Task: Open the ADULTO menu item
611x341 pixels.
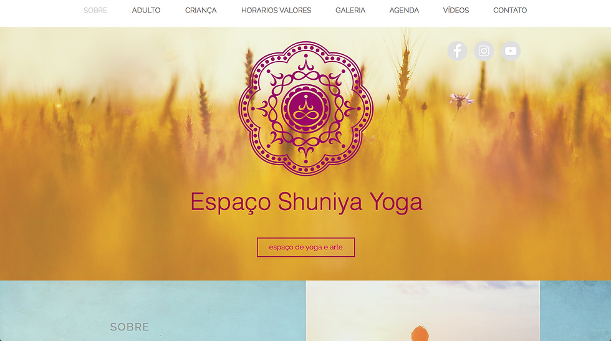Action: pyautogui.click(x=146, y=10)
